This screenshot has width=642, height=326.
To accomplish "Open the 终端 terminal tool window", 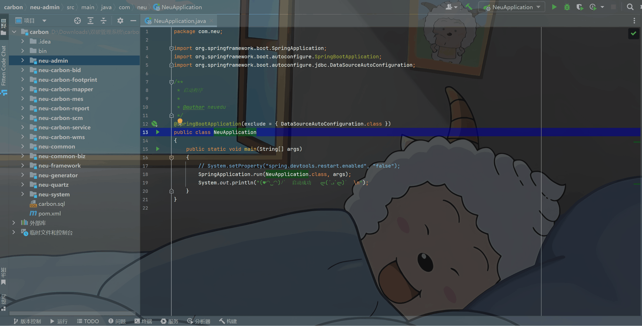I will tap(143, 321).
